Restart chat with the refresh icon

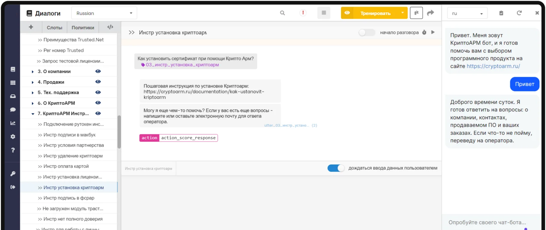(x=519, y=13)
